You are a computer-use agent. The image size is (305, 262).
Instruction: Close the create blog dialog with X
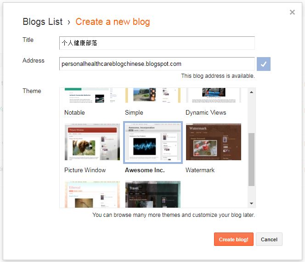pyautogui.click(x=292, y=12)
